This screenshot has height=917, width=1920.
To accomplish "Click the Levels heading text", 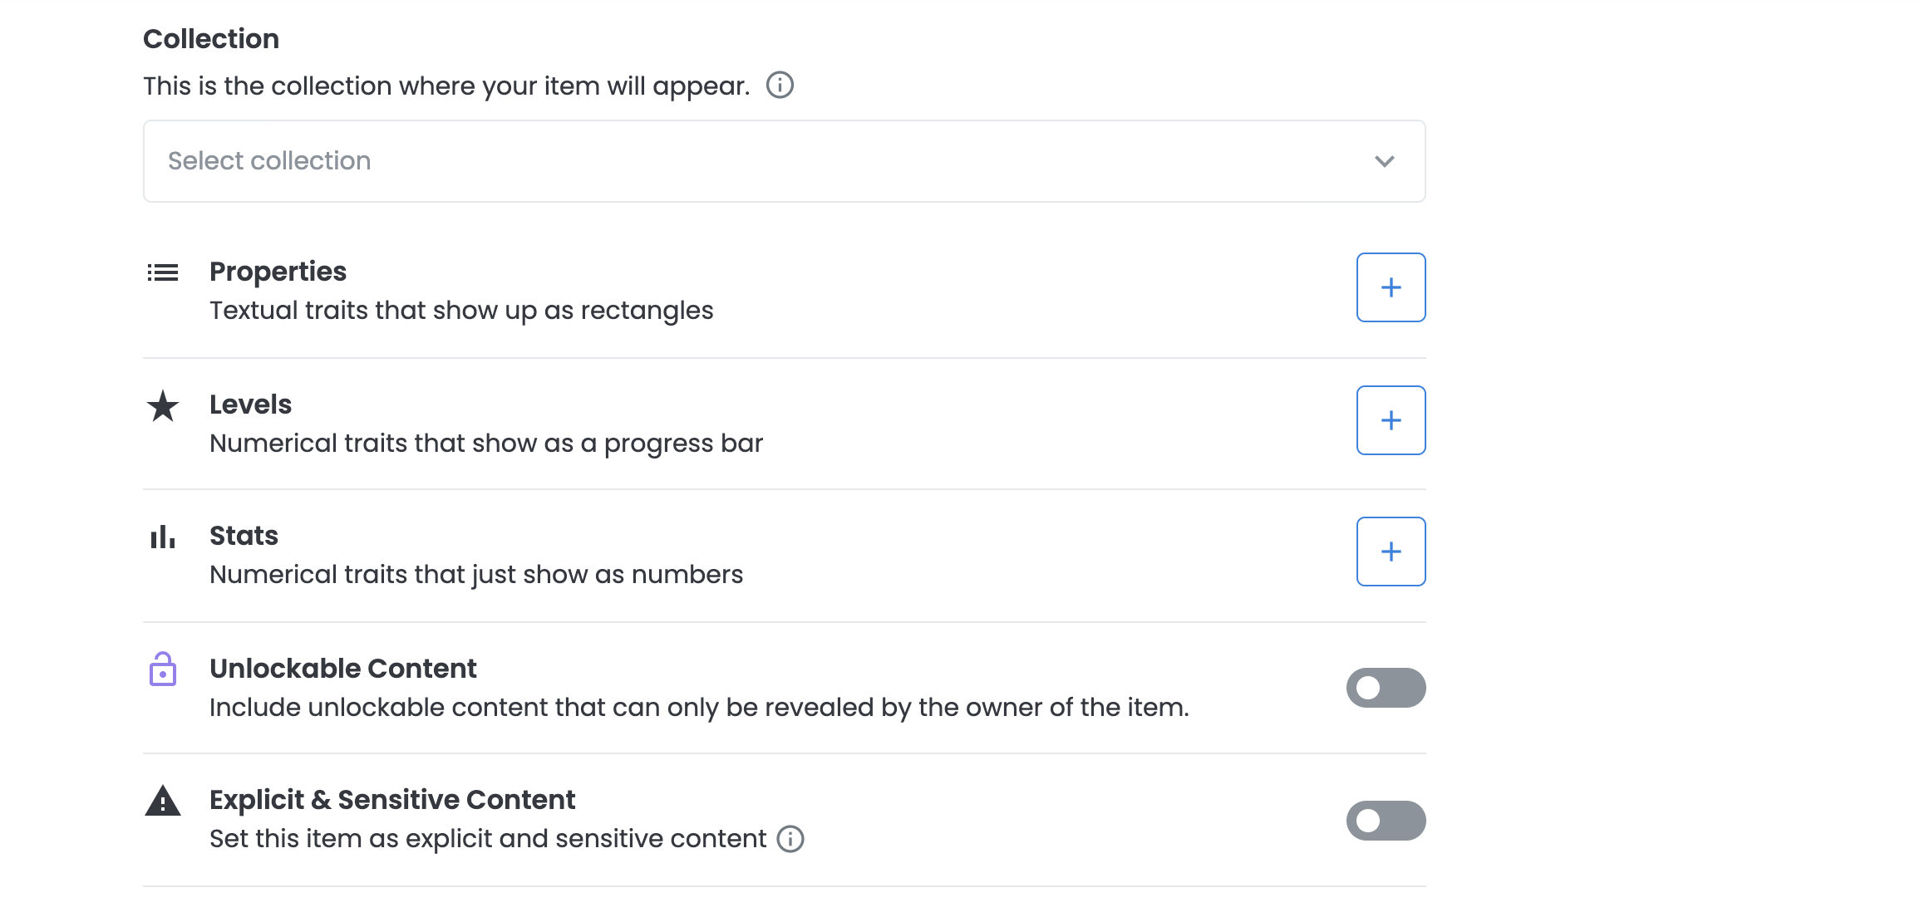I will click(250, 405).
